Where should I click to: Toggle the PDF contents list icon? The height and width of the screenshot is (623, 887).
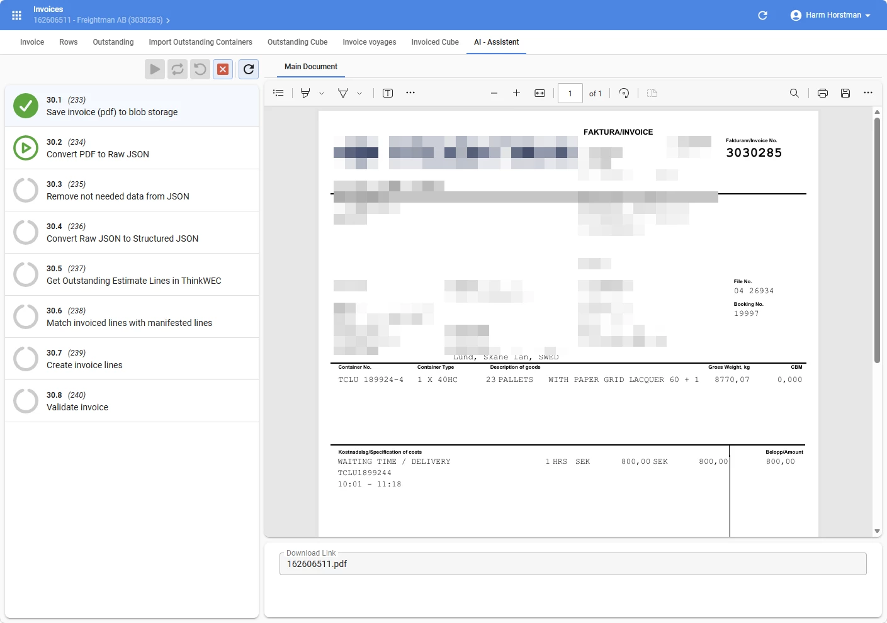278,93
